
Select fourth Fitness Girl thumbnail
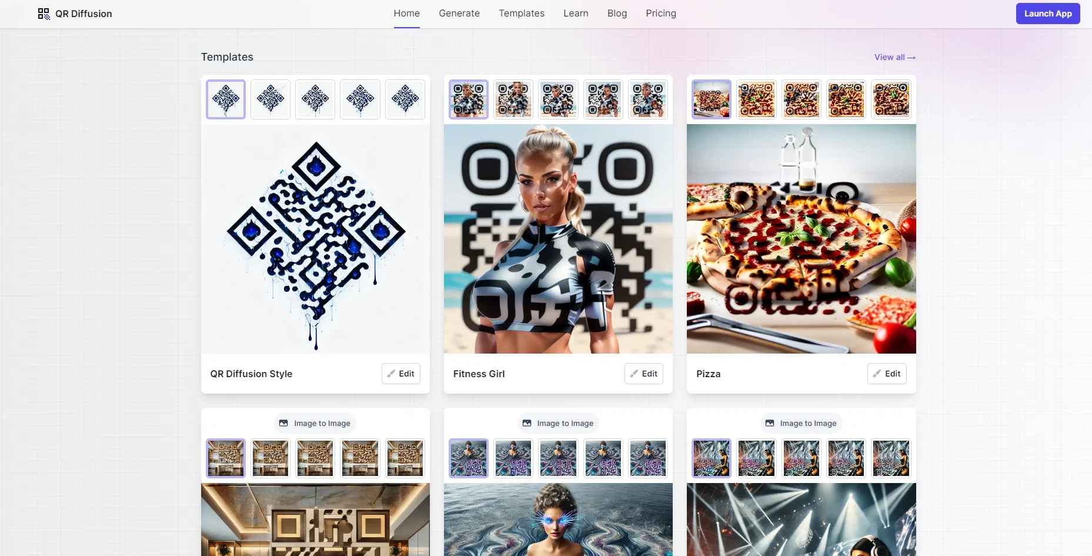click(603, 99)
